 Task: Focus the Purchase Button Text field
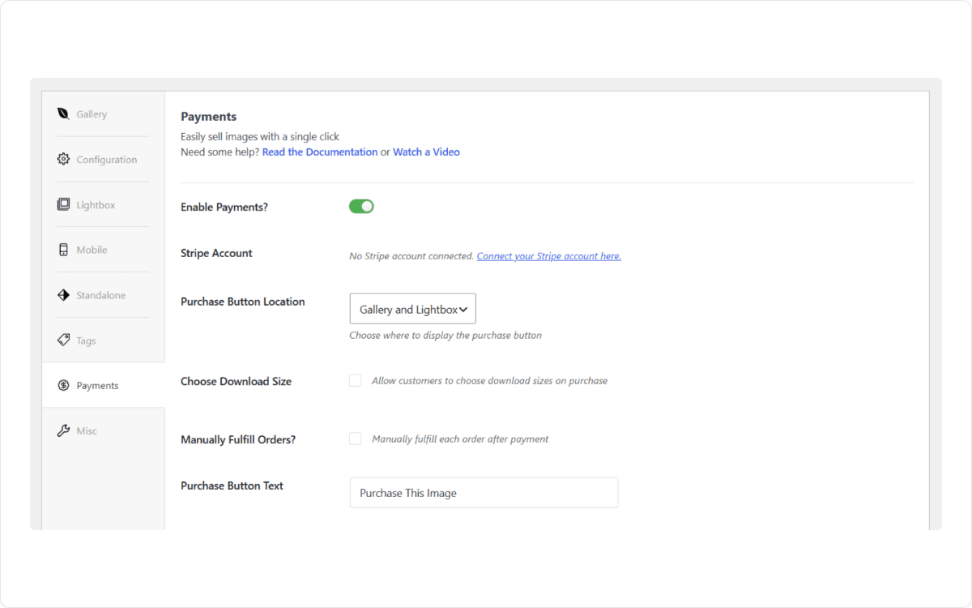point(484,493)
